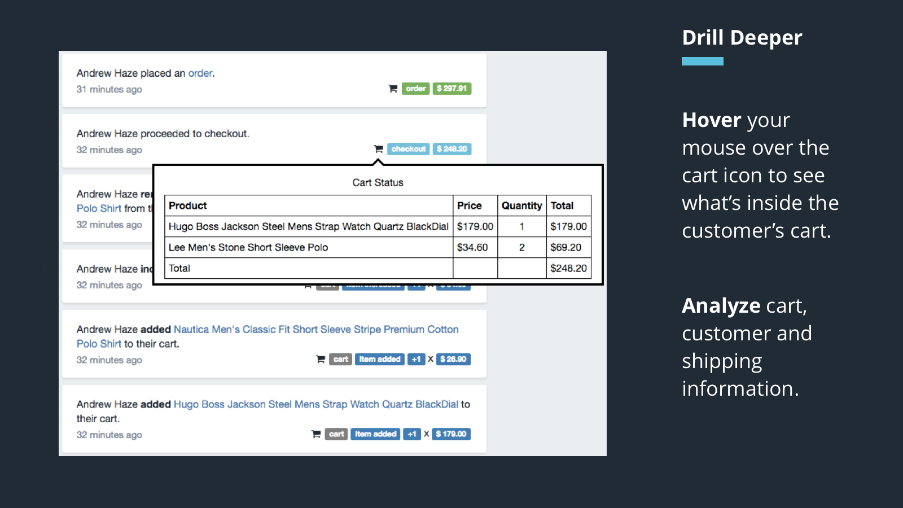Click the cart icon beside the checkout badge

pyautogui.click(x=378, y=149)
